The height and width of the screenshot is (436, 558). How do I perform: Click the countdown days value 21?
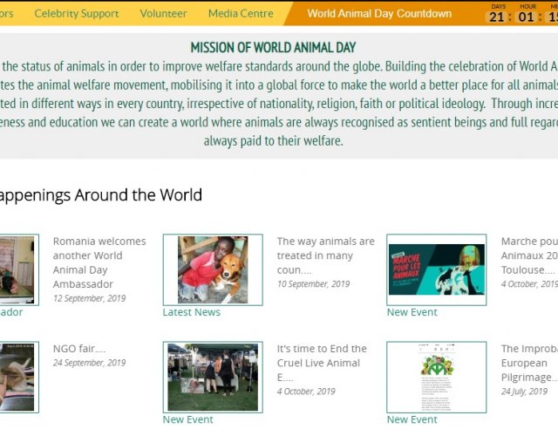pos(497,17)
